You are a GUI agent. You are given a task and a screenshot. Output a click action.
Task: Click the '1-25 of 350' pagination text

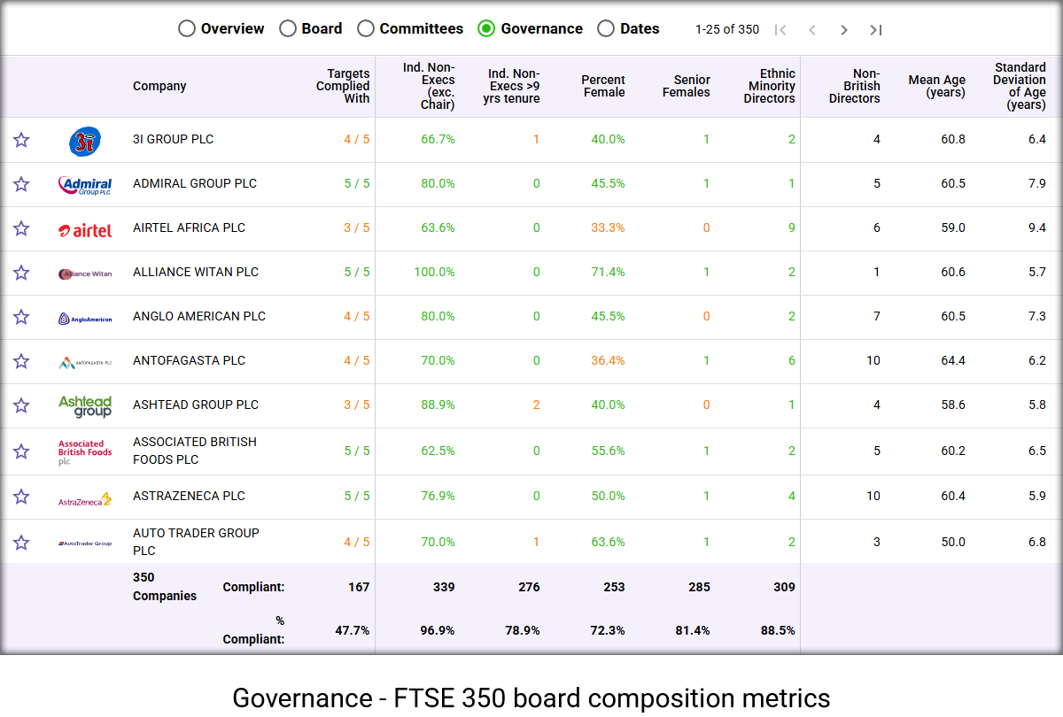[x=727, y=29]
